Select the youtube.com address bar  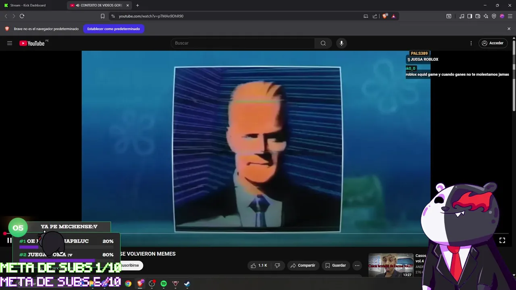pos(238,16)
